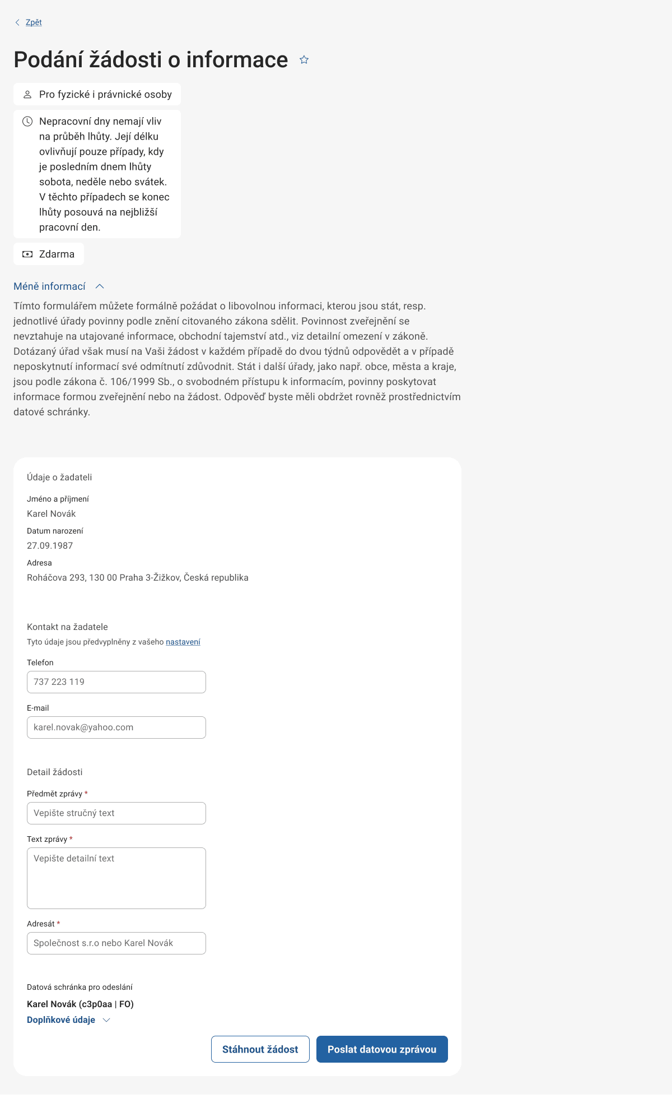
Task: Send via Poslat datovou zprávou button
Action: 382,1049
